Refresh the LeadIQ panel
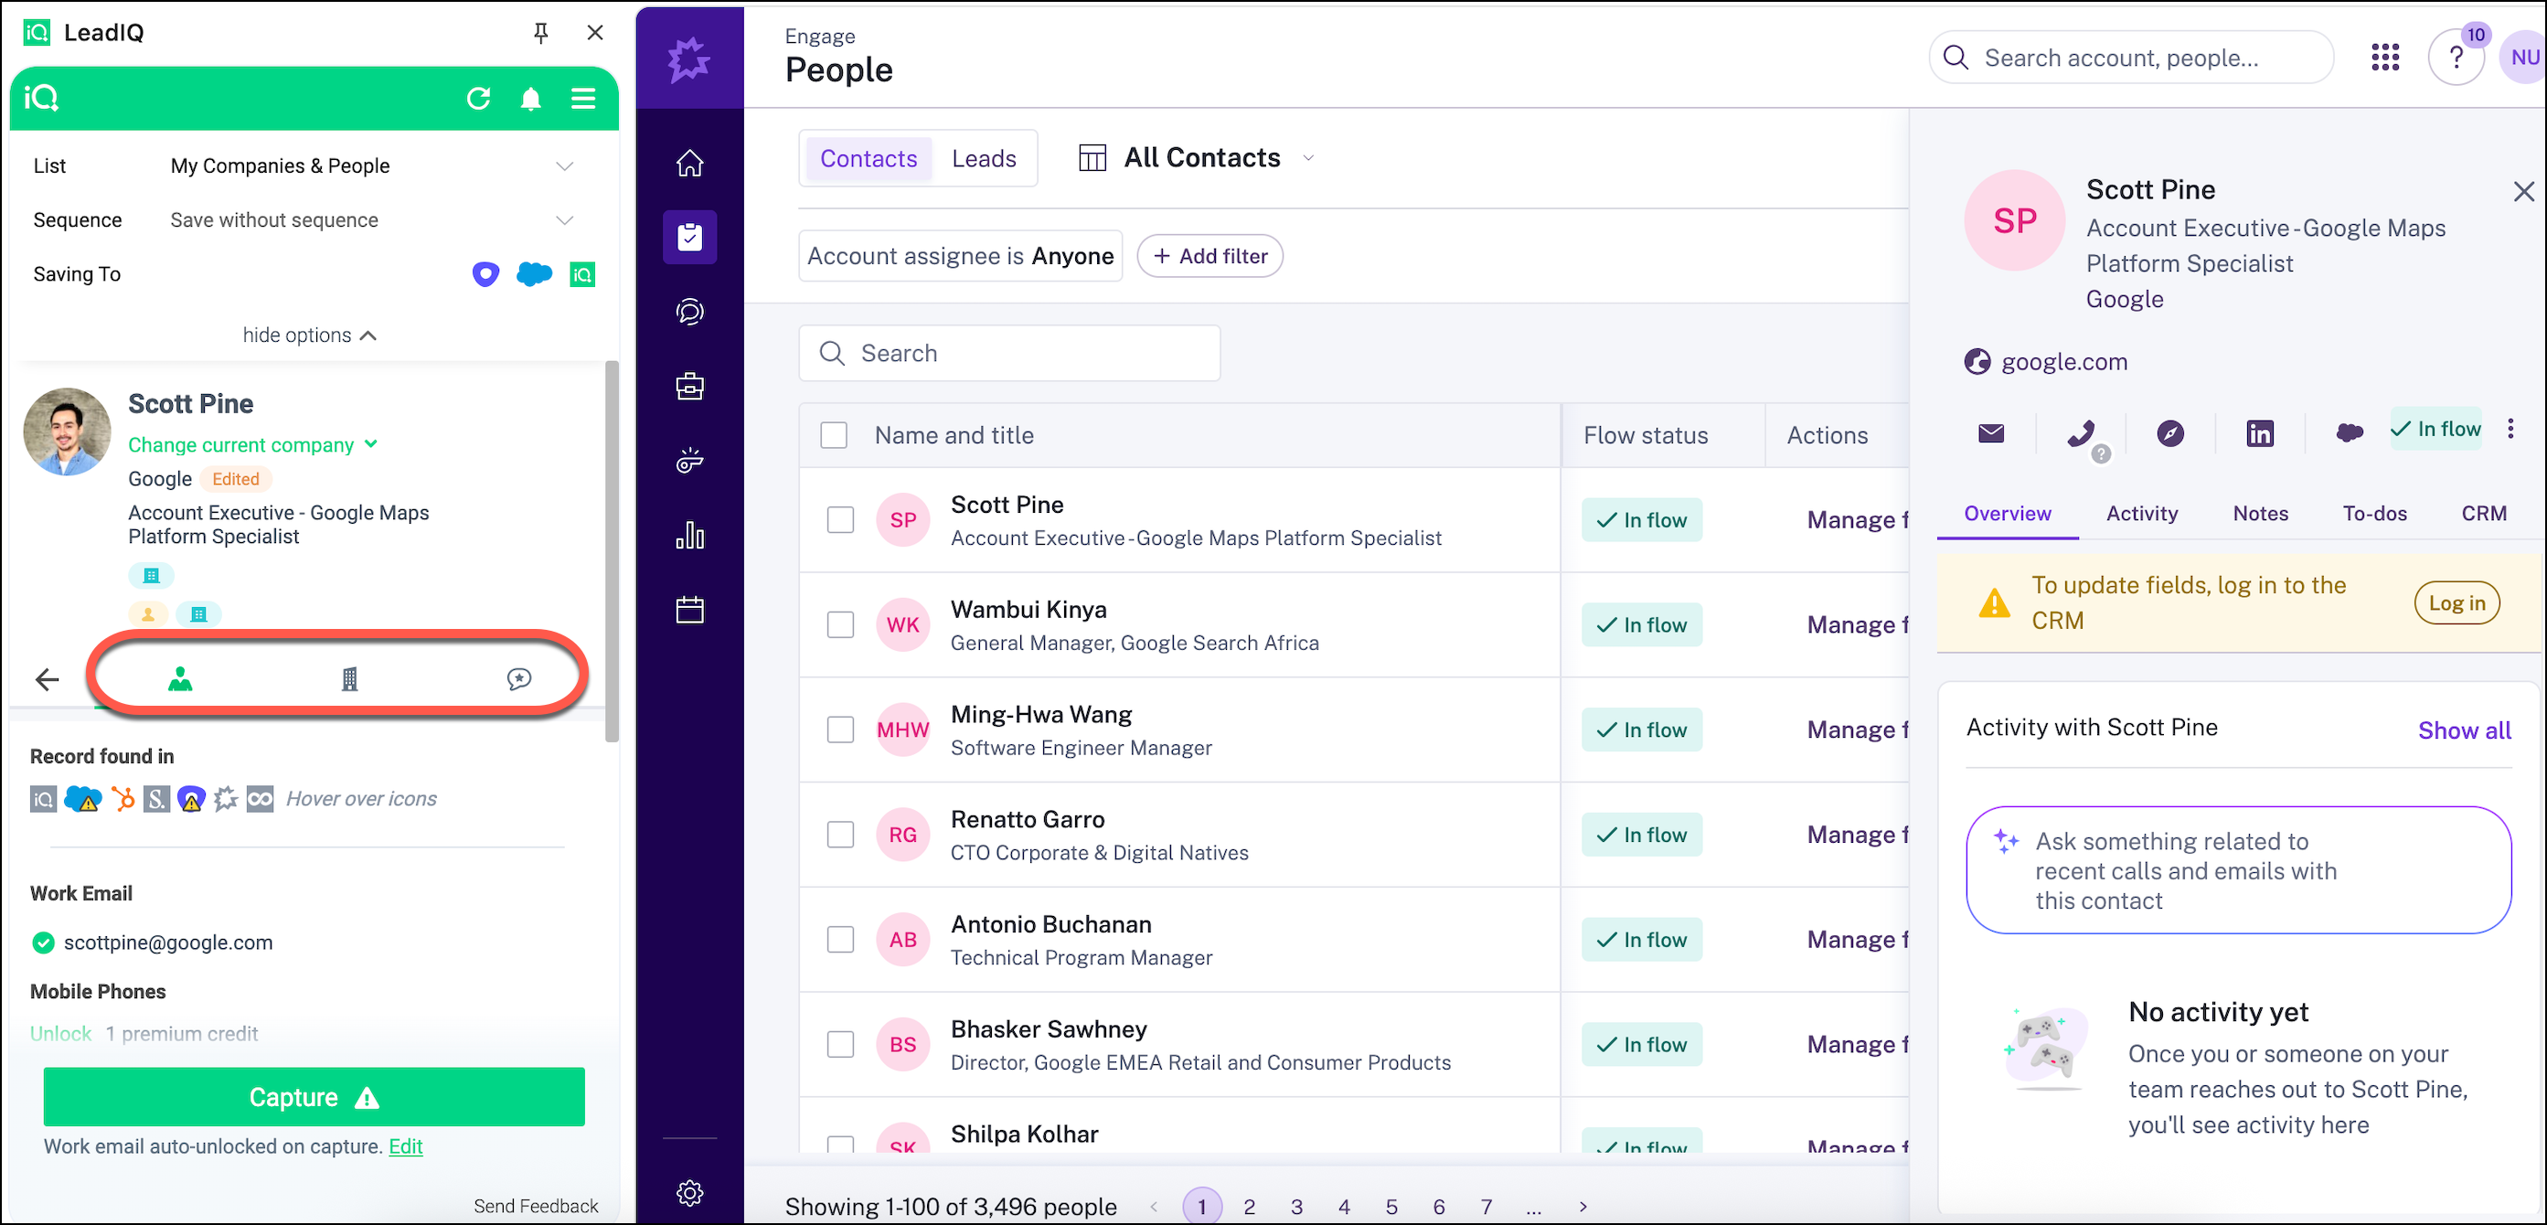 pos(478,98)
